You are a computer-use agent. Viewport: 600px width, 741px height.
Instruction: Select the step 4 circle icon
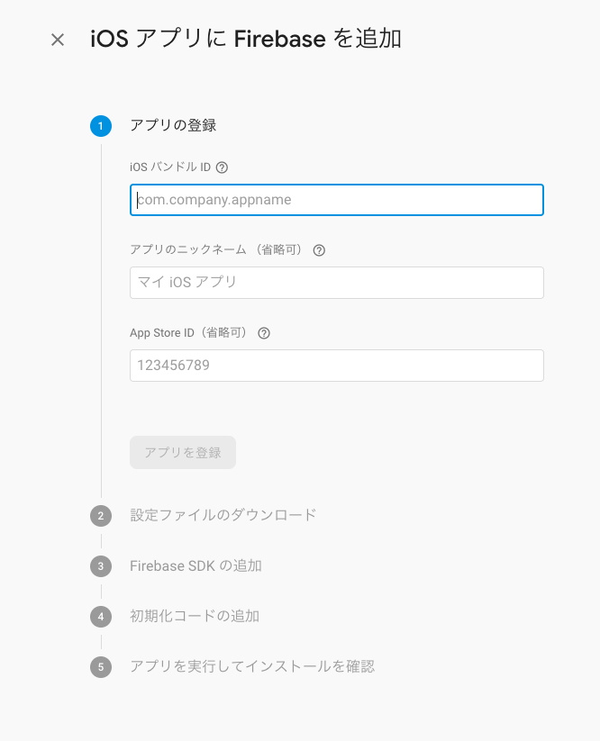(x=100, y=616)
